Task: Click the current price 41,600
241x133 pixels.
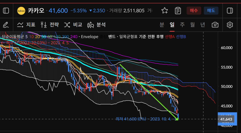Action: tap(58, 11)
